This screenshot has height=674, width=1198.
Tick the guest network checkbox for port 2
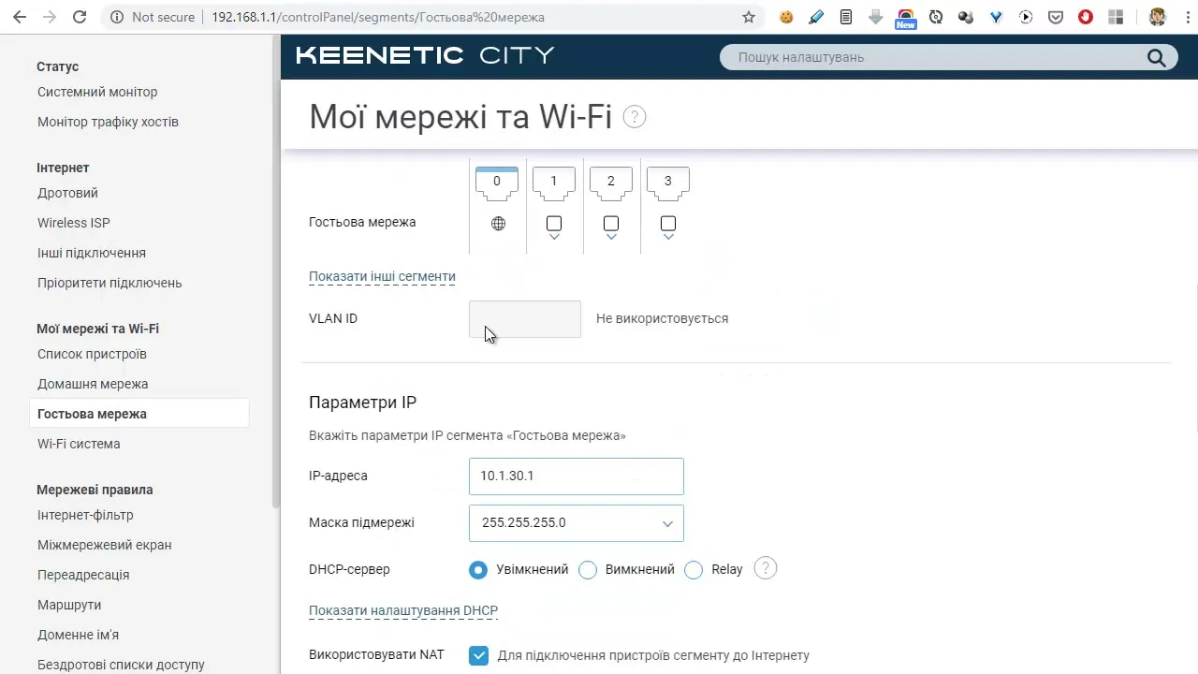pos(611,224)
